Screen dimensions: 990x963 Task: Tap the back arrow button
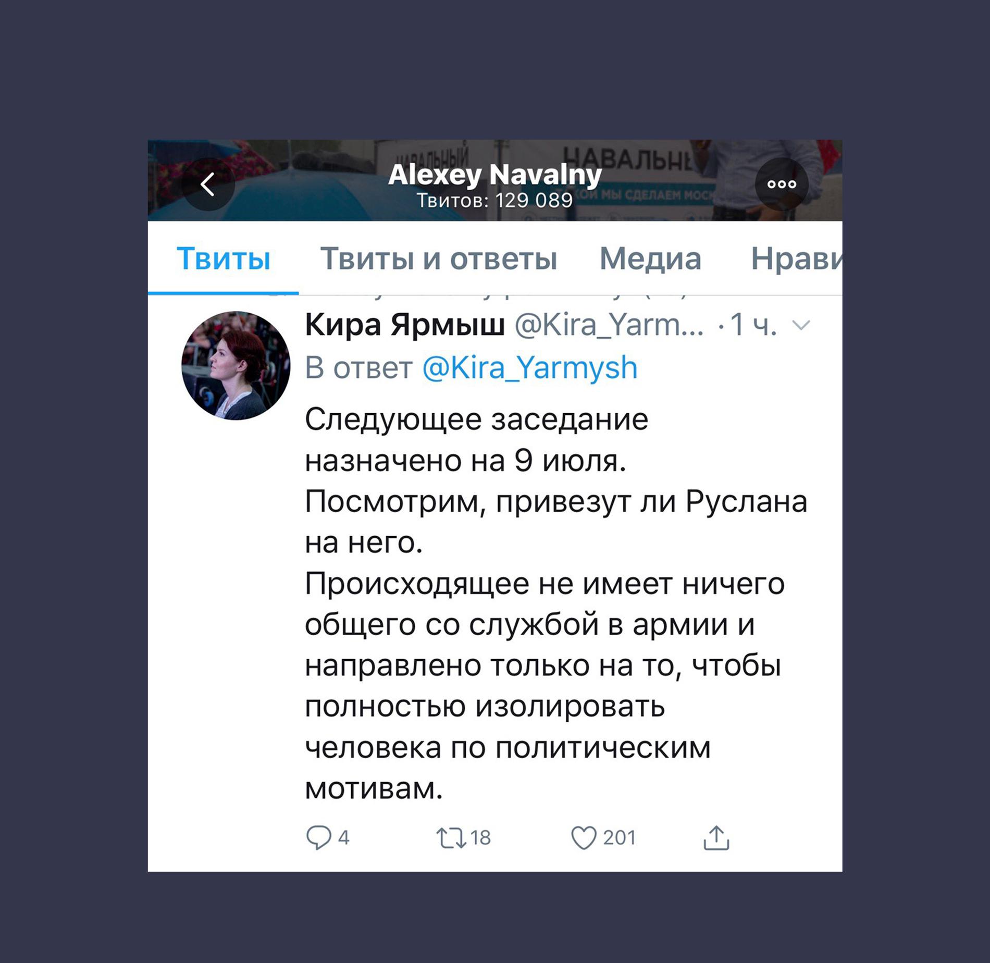208,184
